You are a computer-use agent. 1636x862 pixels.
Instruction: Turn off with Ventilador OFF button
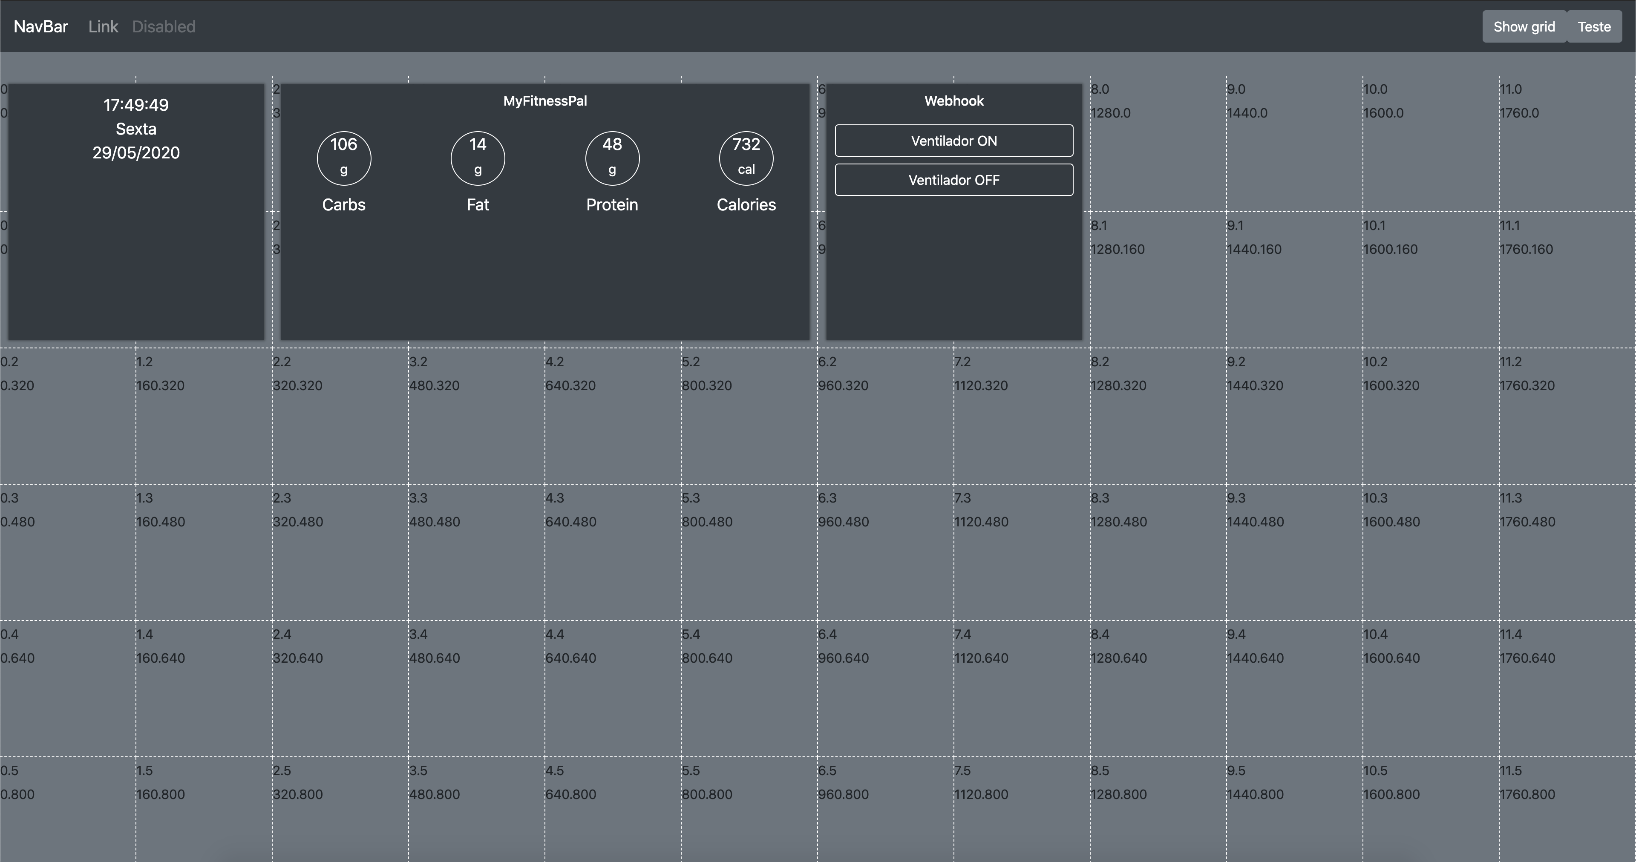tap(953, 180)
